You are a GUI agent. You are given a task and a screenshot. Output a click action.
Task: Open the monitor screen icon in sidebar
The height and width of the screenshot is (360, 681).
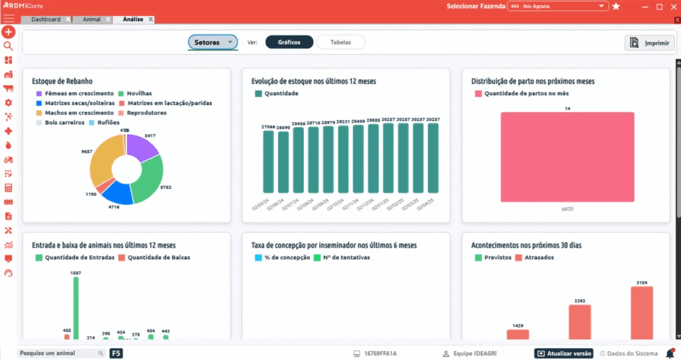[x=8, y=259]
